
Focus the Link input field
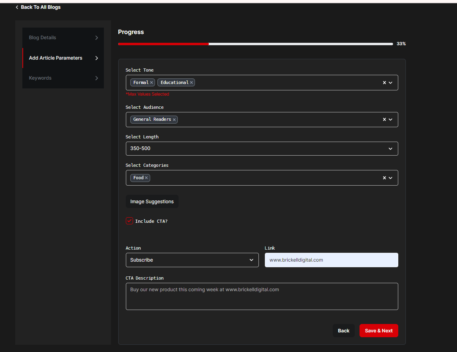point(332,260)
